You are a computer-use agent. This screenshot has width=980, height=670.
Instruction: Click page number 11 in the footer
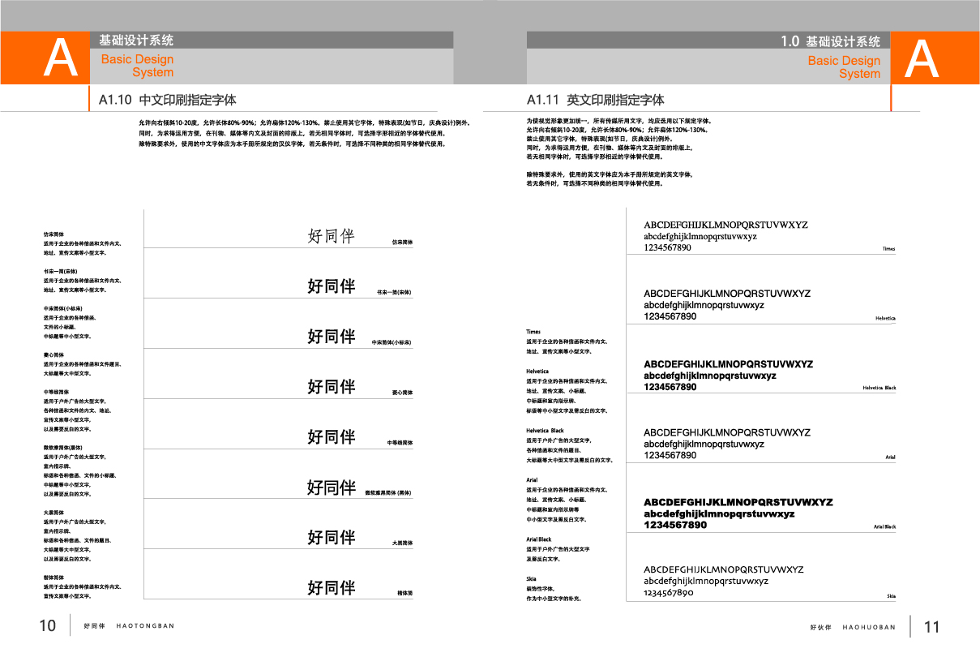[931, 627]
